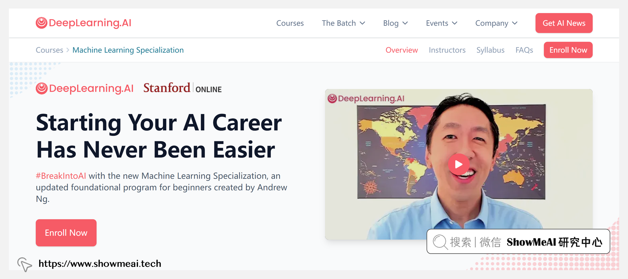Click the DeepLearning.AI watermark inside the video
The height and width of the screenshot is (279, 628).
pos(366,98)
